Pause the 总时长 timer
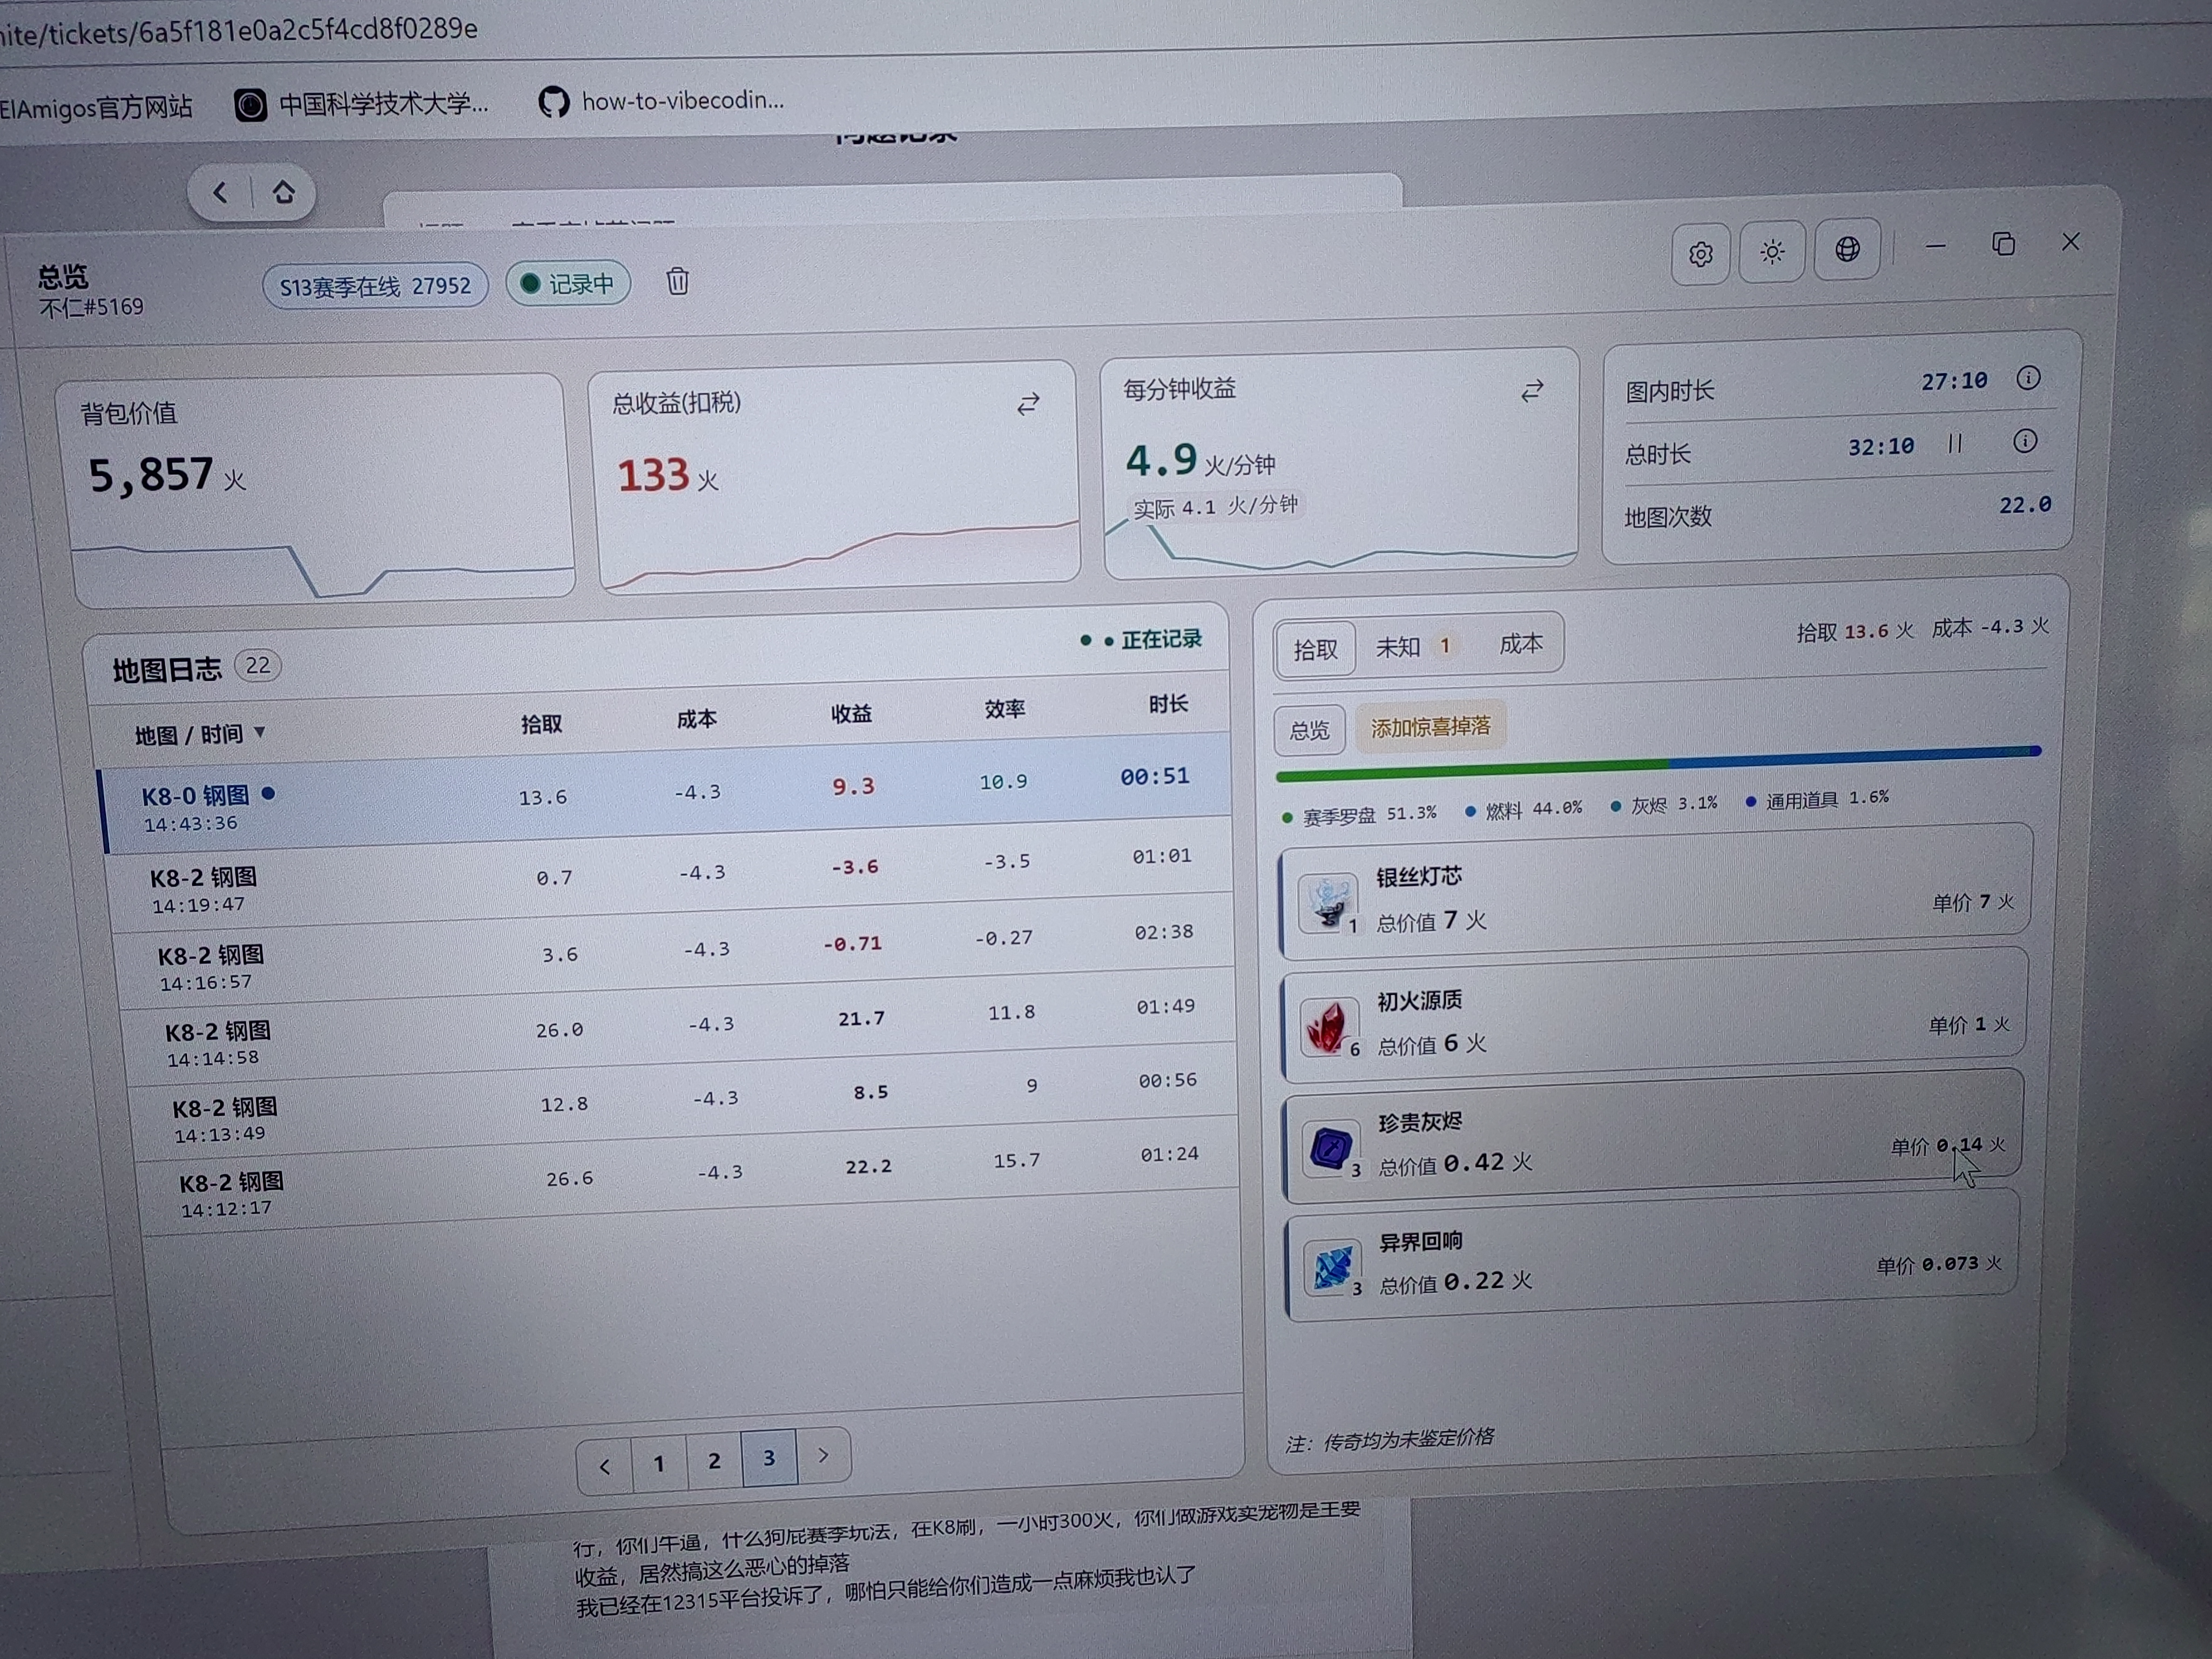2212x1659 pixels. point(1955,443)
